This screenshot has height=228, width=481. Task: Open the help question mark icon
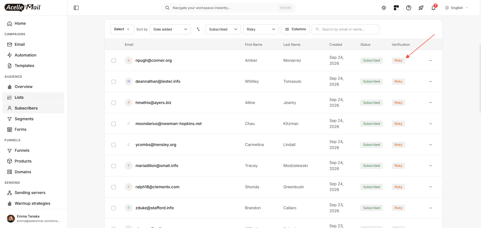(x=409, y=8)
